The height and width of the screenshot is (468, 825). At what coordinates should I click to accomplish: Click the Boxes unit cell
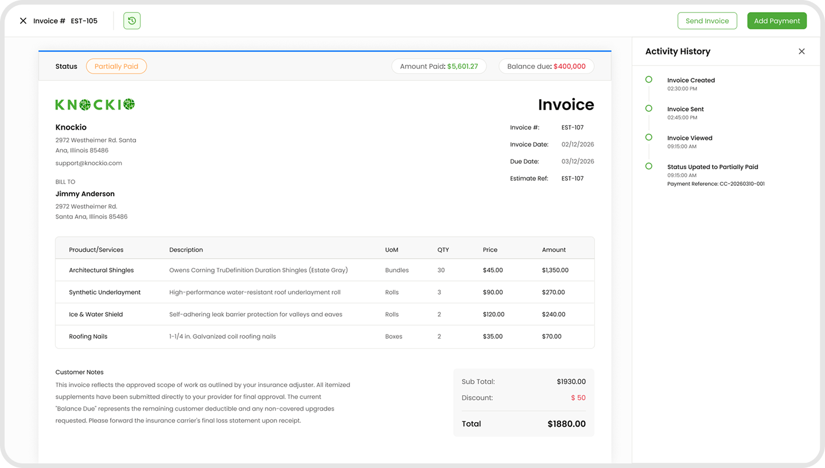pyautogui.click(x=394, y=337)
